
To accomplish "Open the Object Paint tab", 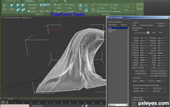I will (x=54, y=1).
